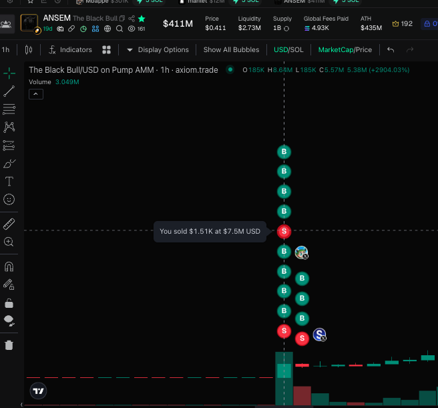Image resolution: width=438 pixels, height=408 pixels.
Task: Click the live green status dot
Action: coord(230,69)
